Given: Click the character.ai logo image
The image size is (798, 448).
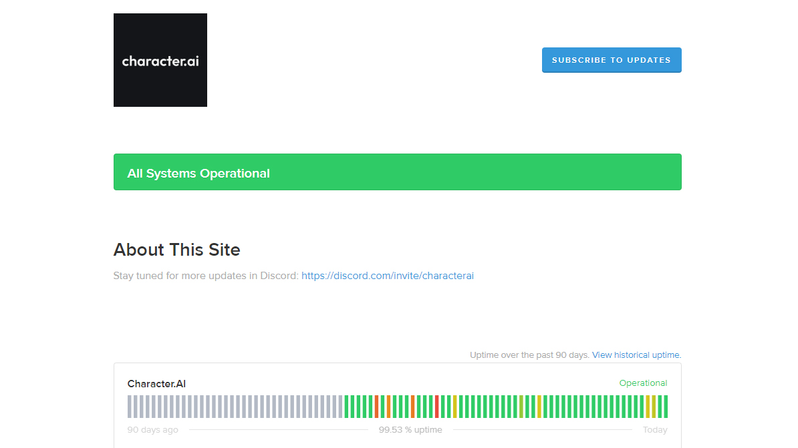Looking at the screenshot, I should pyautogui.click(x=160, y=60).
